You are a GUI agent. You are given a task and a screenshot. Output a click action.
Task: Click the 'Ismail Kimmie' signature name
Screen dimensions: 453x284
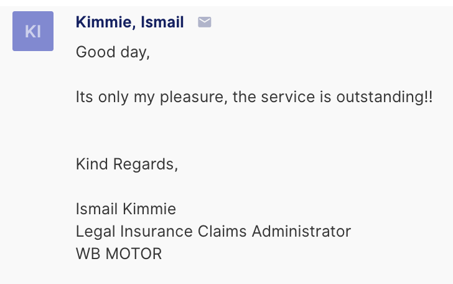(x=126, y=209)
